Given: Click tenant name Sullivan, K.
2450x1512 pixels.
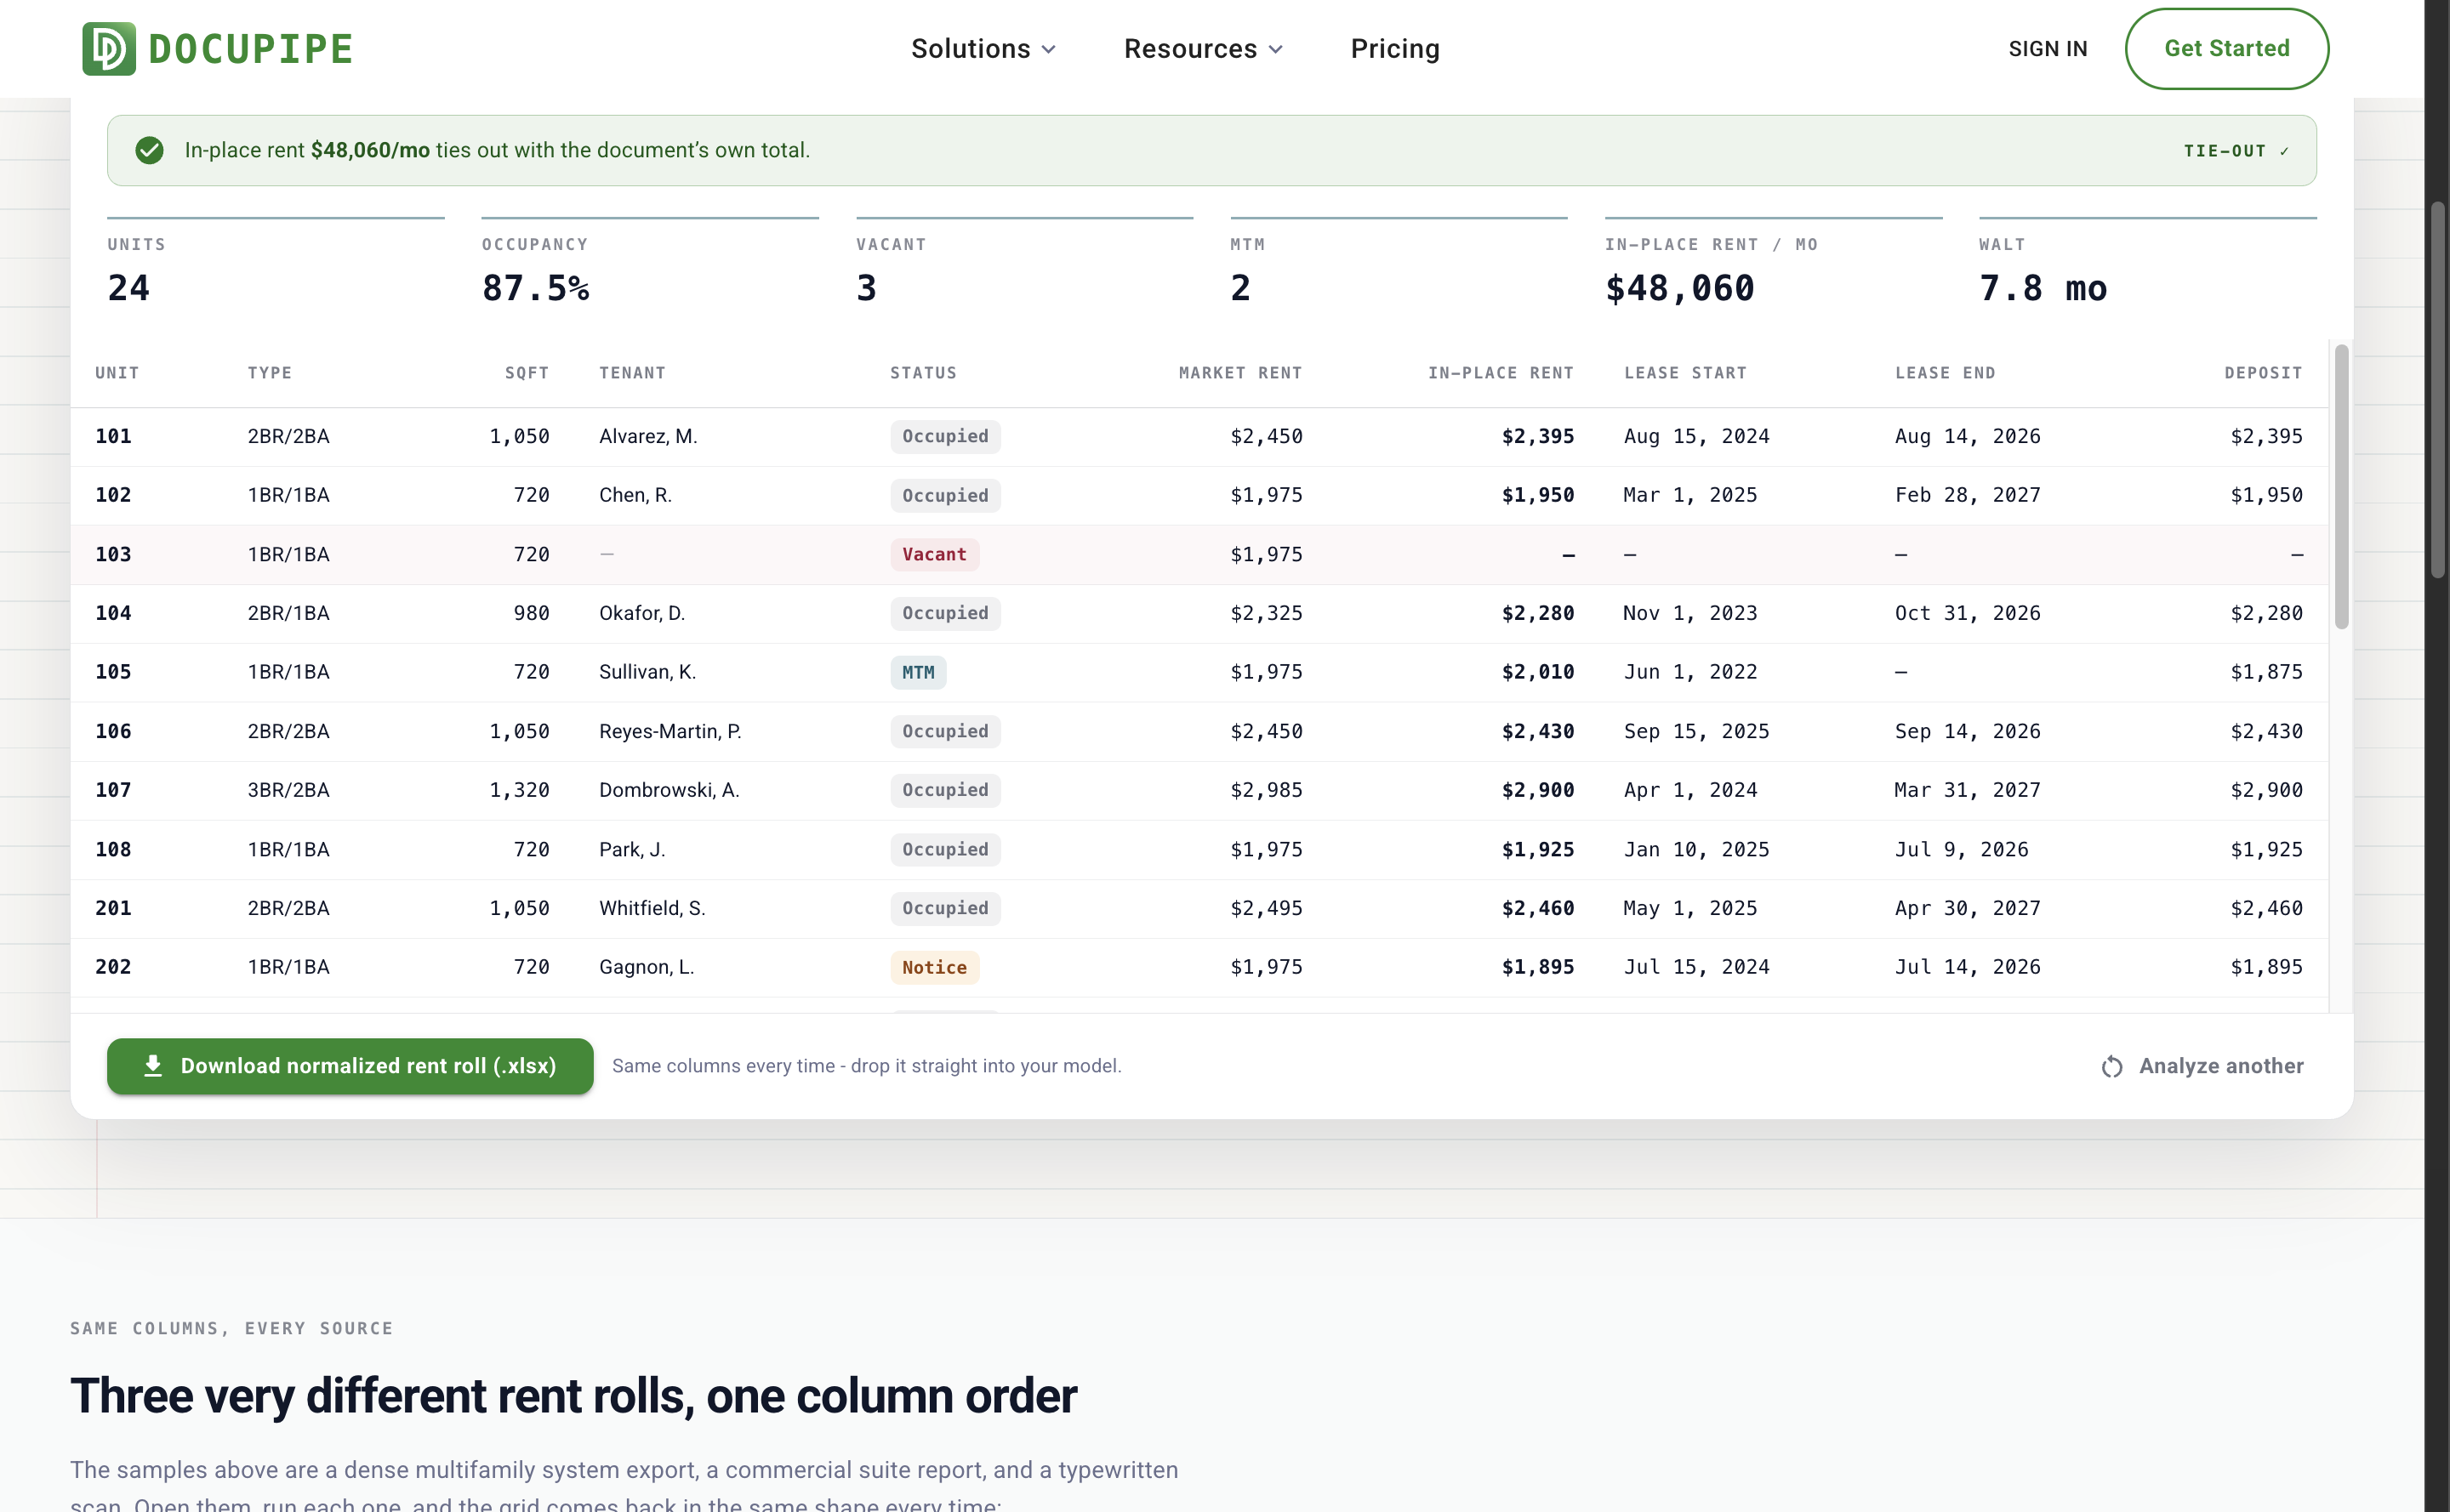Looking at the screenshot, I should click(647, 672).
